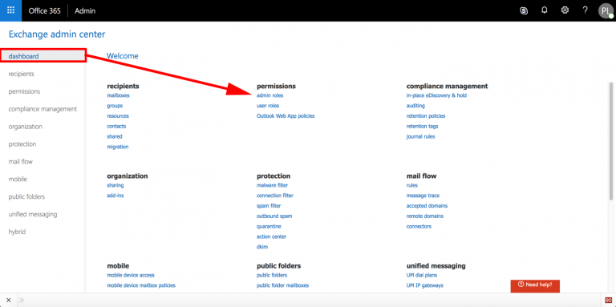Click the red badge icon at bottom right
The width and height of the screenshot is (616, 307).
608,300
